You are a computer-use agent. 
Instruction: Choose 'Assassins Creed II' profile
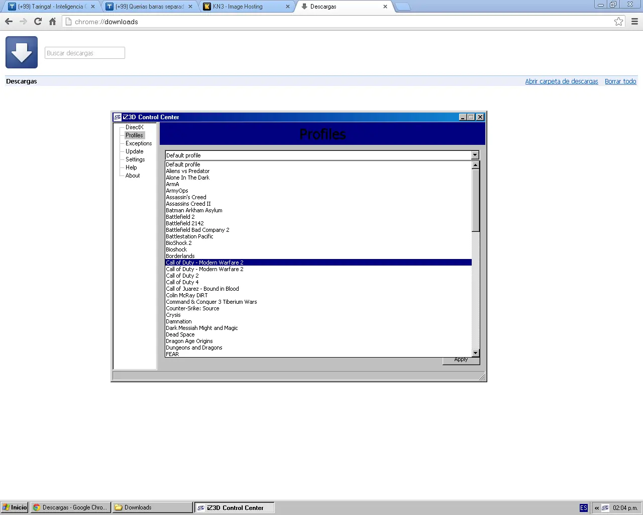(x=318, y=204)
